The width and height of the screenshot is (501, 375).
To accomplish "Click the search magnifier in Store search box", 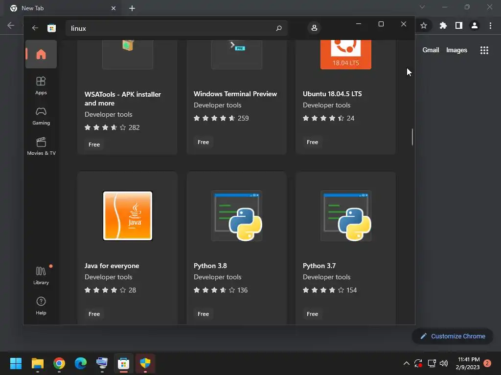I will pos(278,28).
